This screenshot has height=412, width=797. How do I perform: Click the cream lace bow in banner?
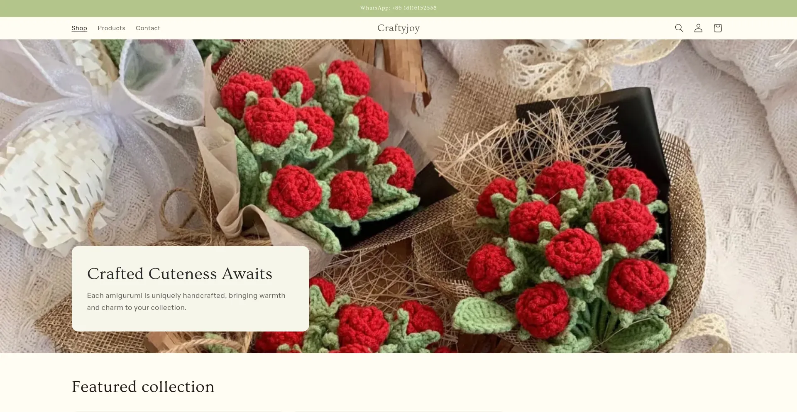point(577,66)
